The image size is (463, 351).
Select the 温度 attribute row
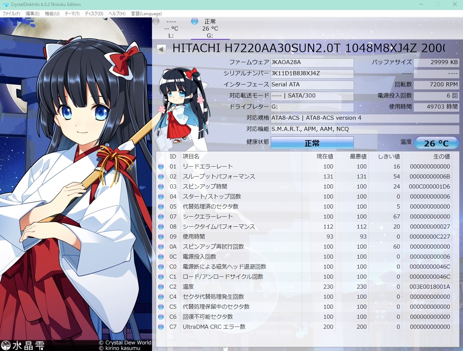(x=304, y=287)
